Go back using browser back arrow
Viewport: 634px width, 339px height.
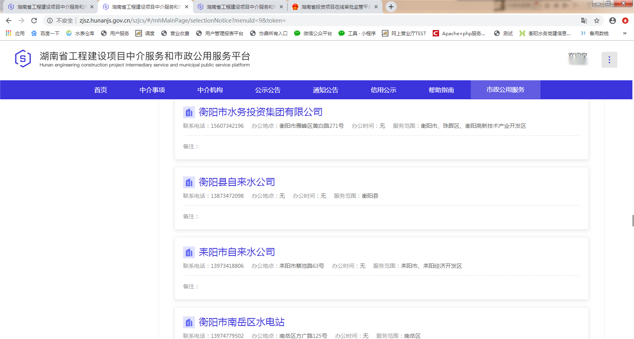pyautogui.click(x=9, y=21)
